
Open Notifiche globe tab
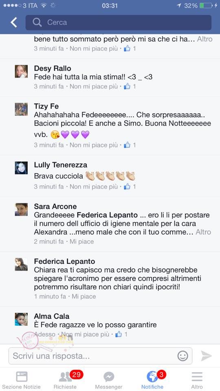152,380
